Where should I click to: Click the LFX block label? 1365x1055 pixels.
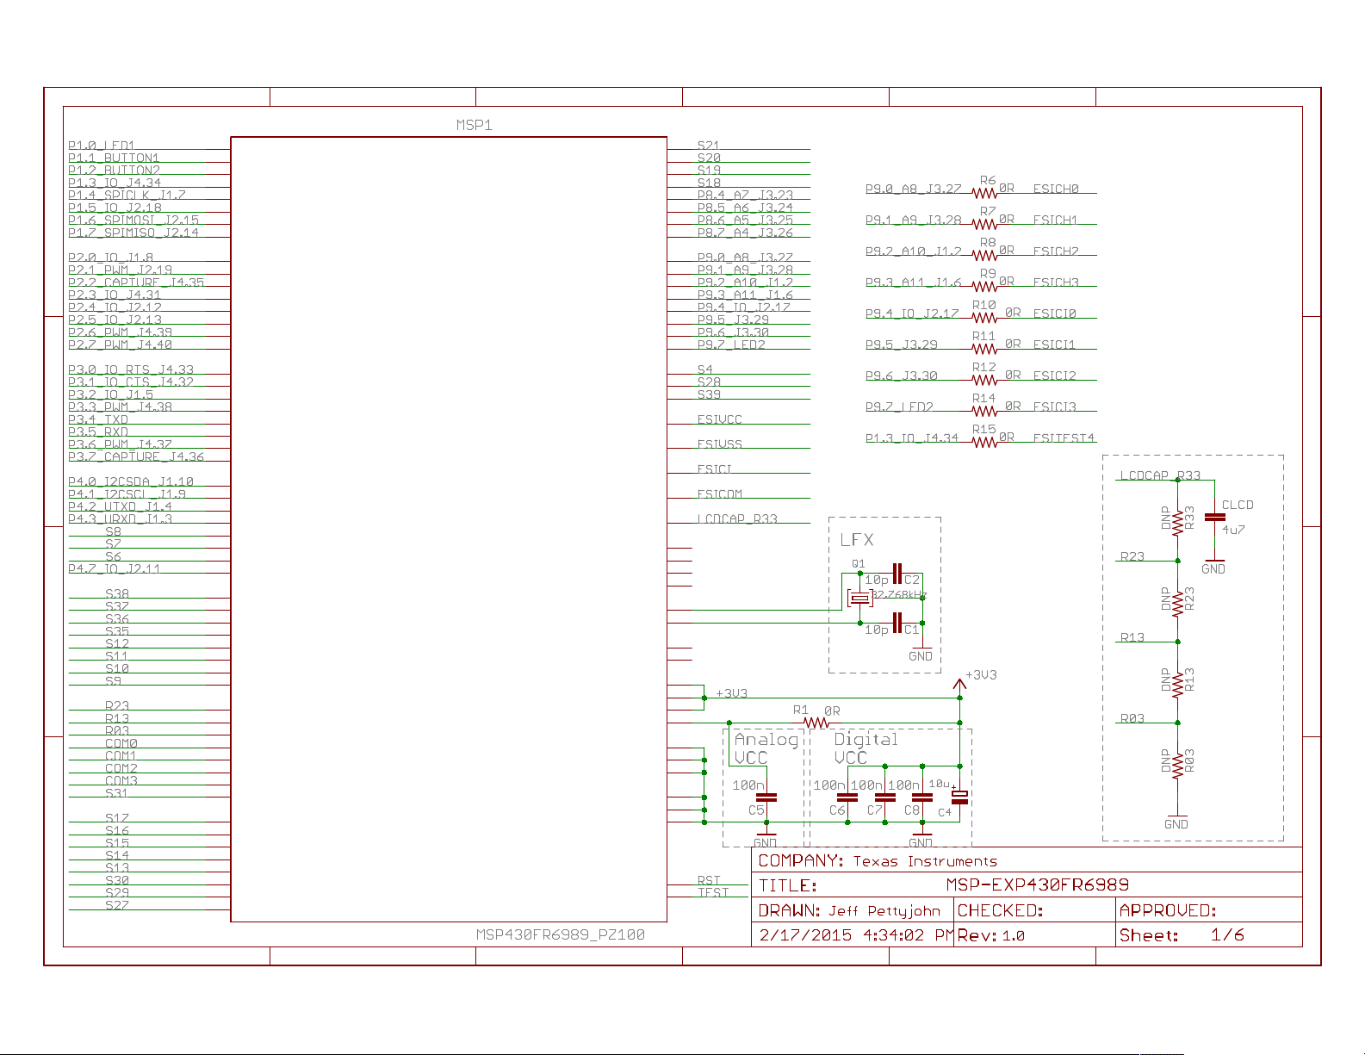point(857,540)
